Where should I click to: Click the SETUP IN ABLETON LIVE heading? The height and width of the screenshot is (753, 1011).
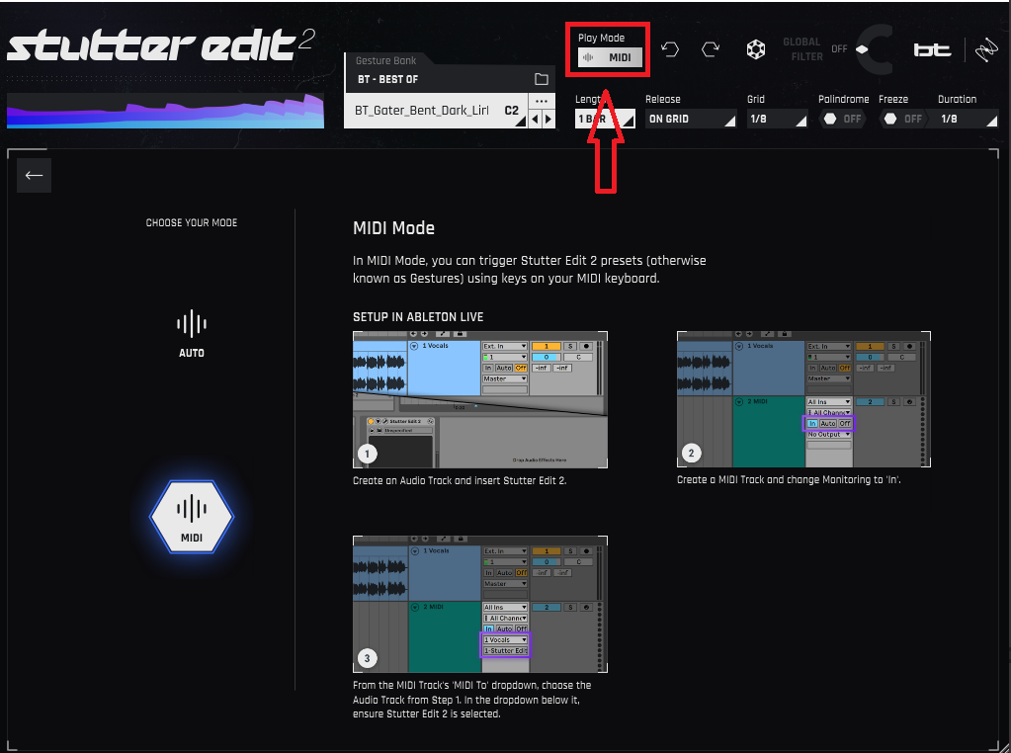coord(418,317)
